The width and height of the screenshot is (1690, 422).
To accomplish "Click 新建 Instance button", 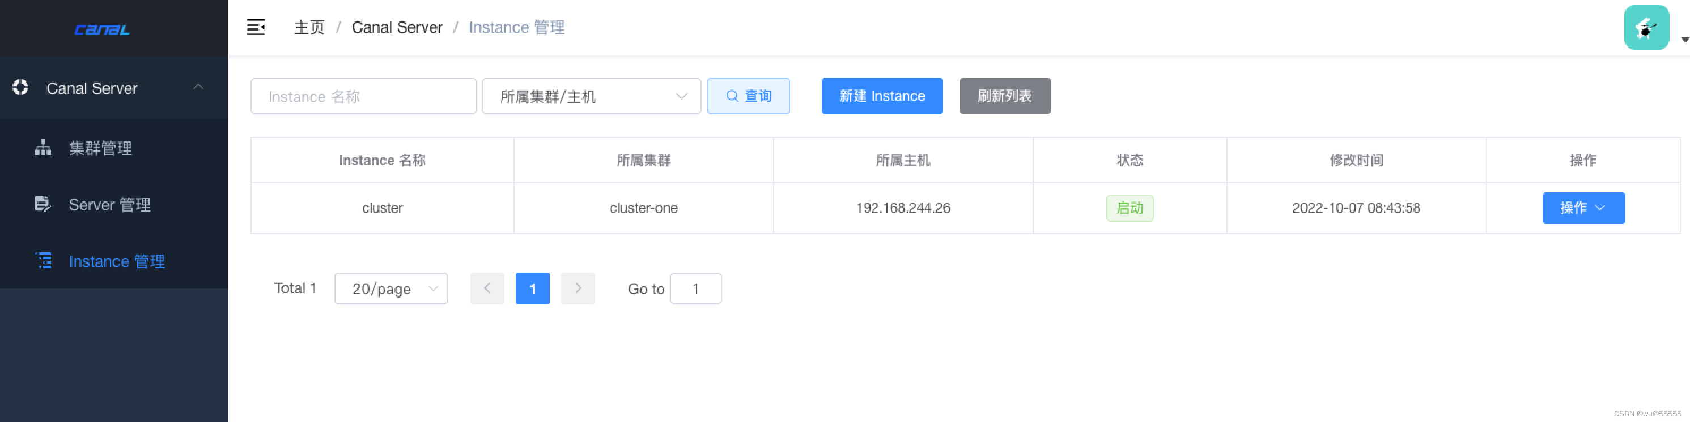I will point(882,96).
